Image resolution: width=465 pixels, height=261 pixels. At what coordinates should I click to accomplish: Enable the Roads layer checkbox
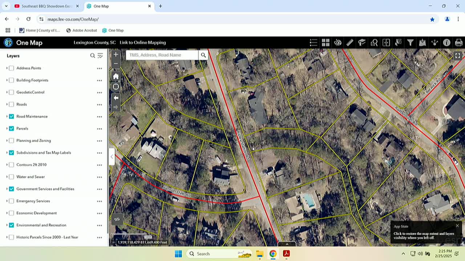[x=12, y=104]
